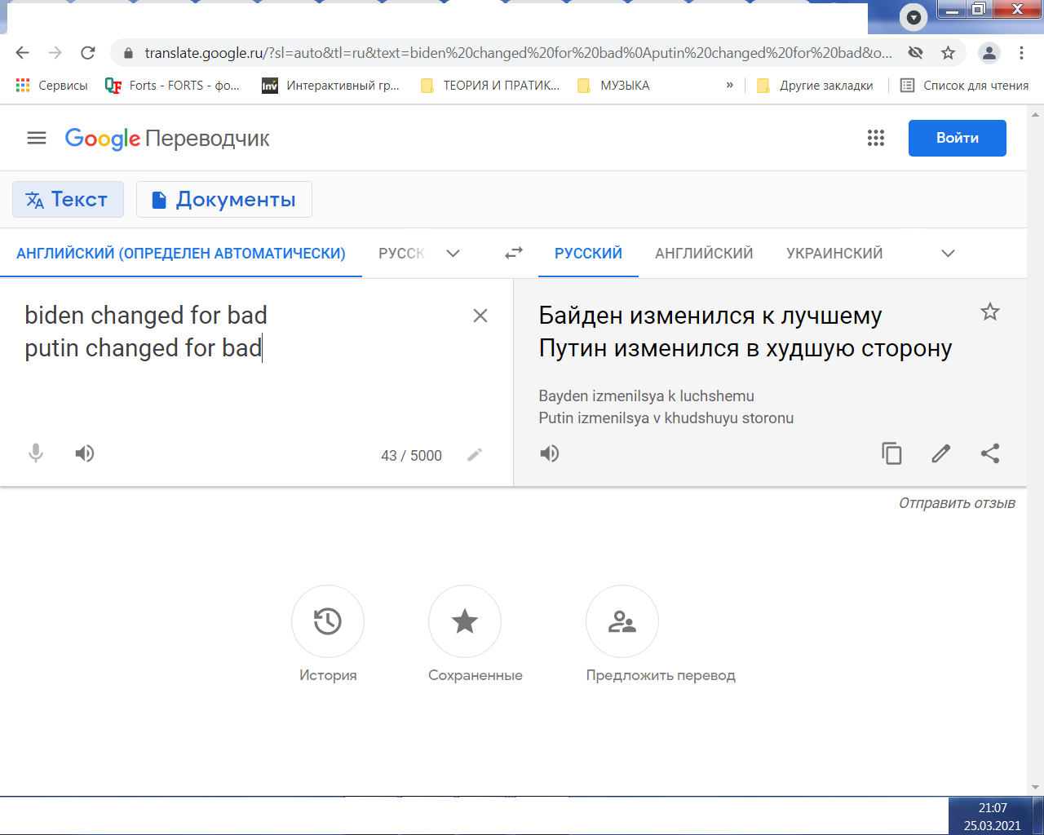Expand the source language list

[453, 254]
